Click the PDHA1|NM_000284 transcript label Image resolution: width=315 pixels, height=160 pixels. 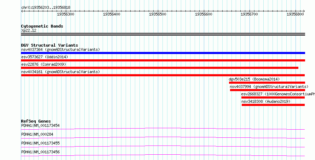pyautogui.click(x=37, y=134)
